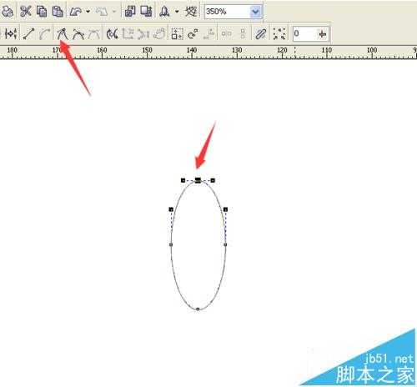The image size is (417, 387).
Task: Open the Undo history dropdown arrow
Action: [x=88, y=12]
